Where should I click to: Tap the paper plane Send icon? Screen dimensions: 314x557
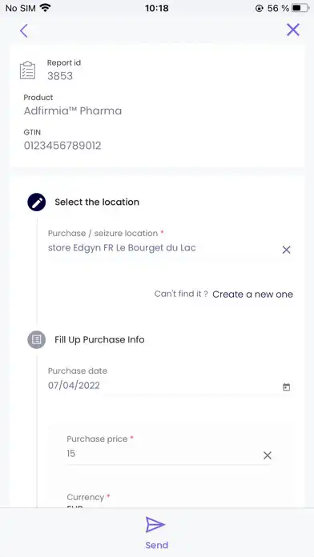click(x=155, y=525)
